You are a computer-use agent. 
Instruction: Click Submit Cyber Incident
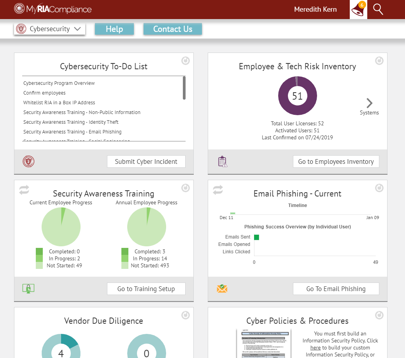(x=146, y=161)
